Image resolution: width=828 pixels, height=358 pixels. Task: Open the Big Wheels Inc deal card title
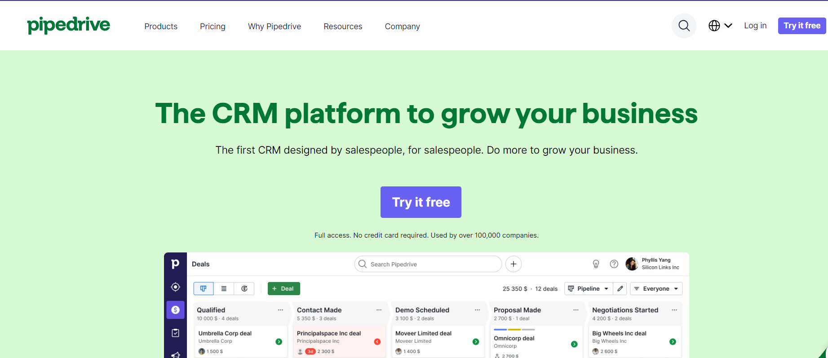[619, 333]
